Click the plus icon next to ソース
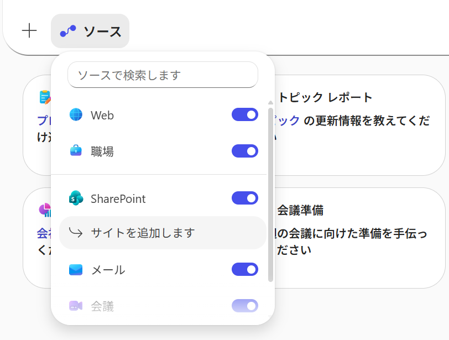This screenshot has height=340, width=449. coord(29,30)
